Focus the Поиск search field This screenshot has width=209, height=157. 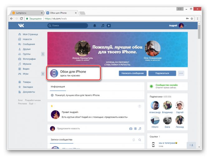click(68, 25)
